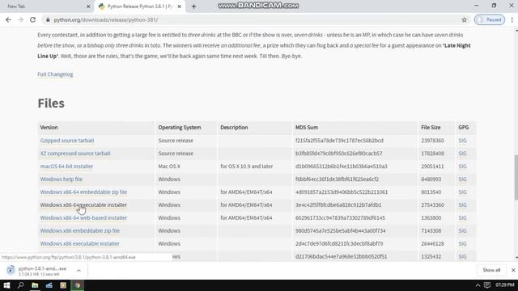The image size is (518, 291).
Task: Close the Python Release tab
Action: point(180,6)
